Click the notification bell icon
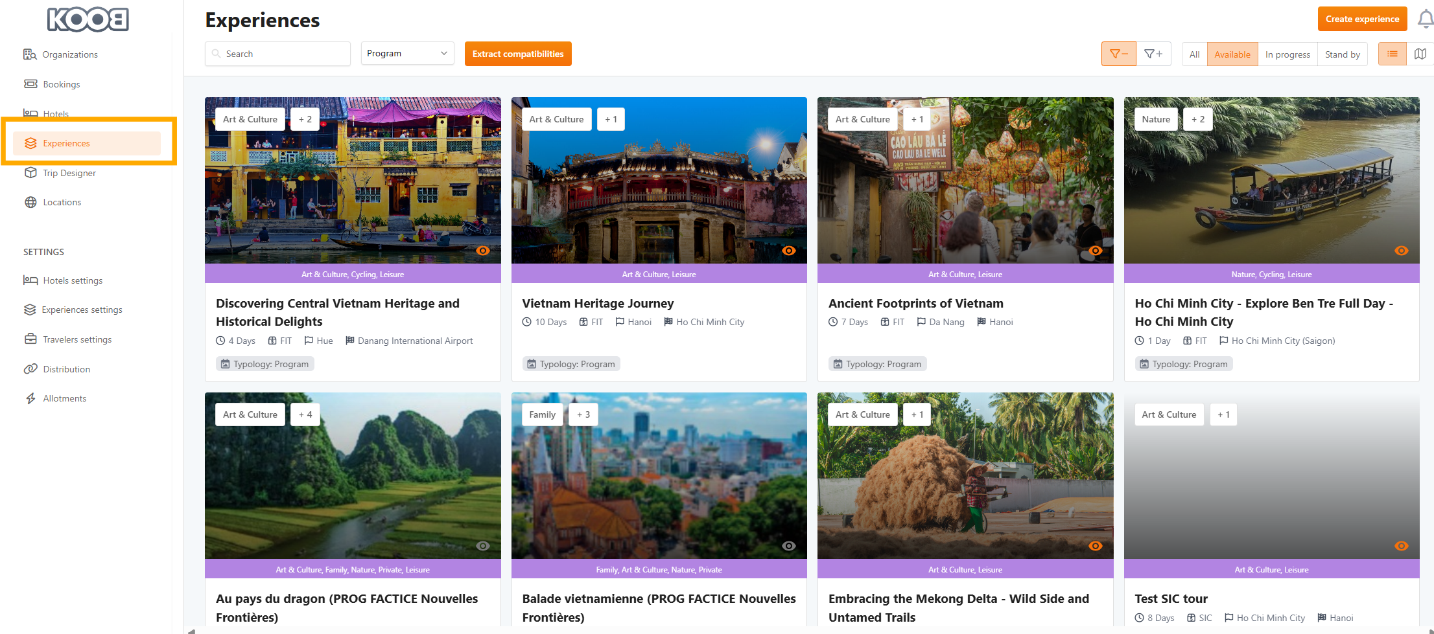This screenshot has width=1434, height=634. [x=1424, y=19]
